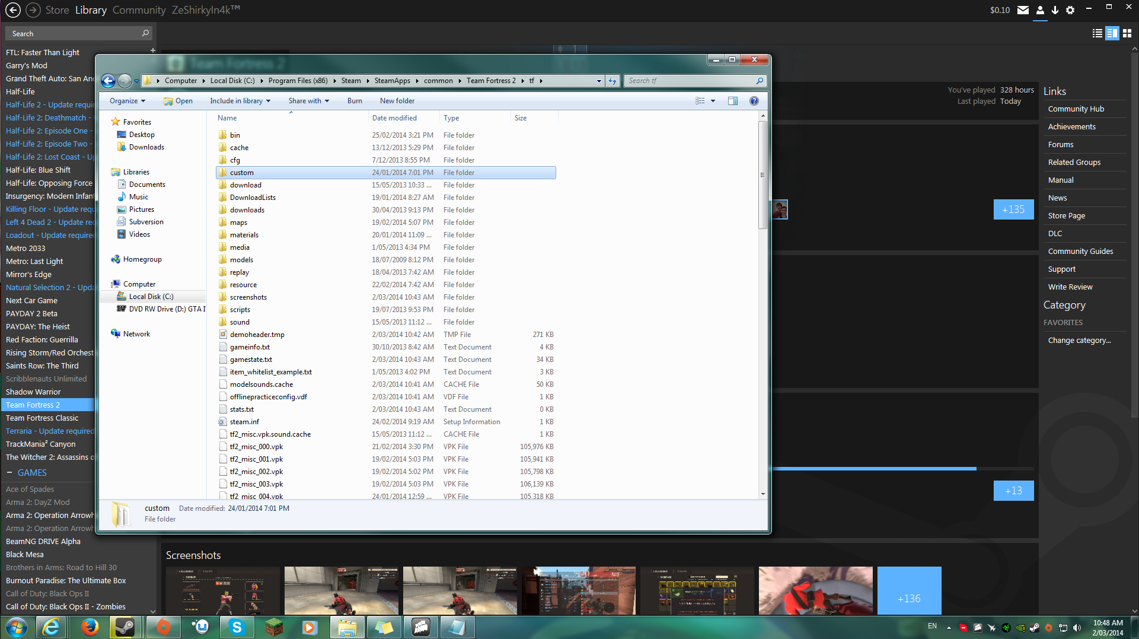1139x639 pixels.
Task: Expand the Share with menu
Action: pos(309,101)
